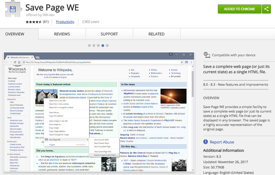Click the compatible device checkmark icon
Viewport: 275px width, 175px height.
click(x=207, y=55)
